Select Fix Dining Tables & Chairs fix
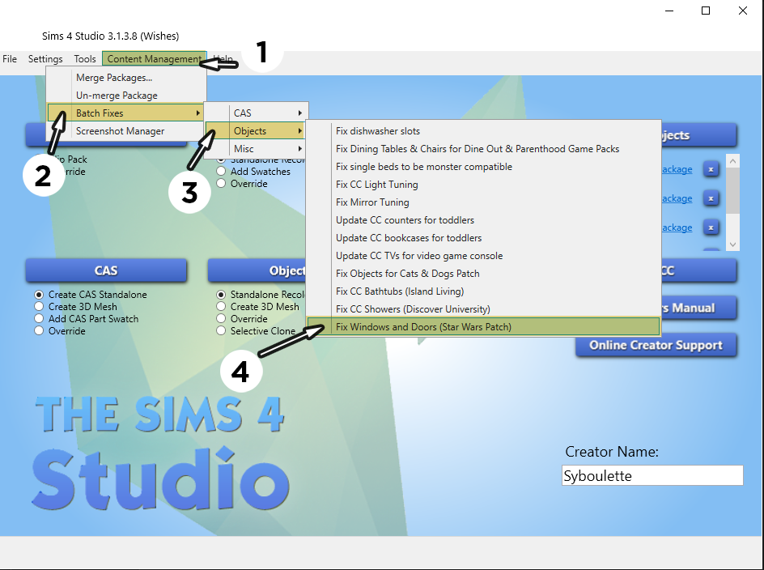764x570 pixels. point(483,149)
